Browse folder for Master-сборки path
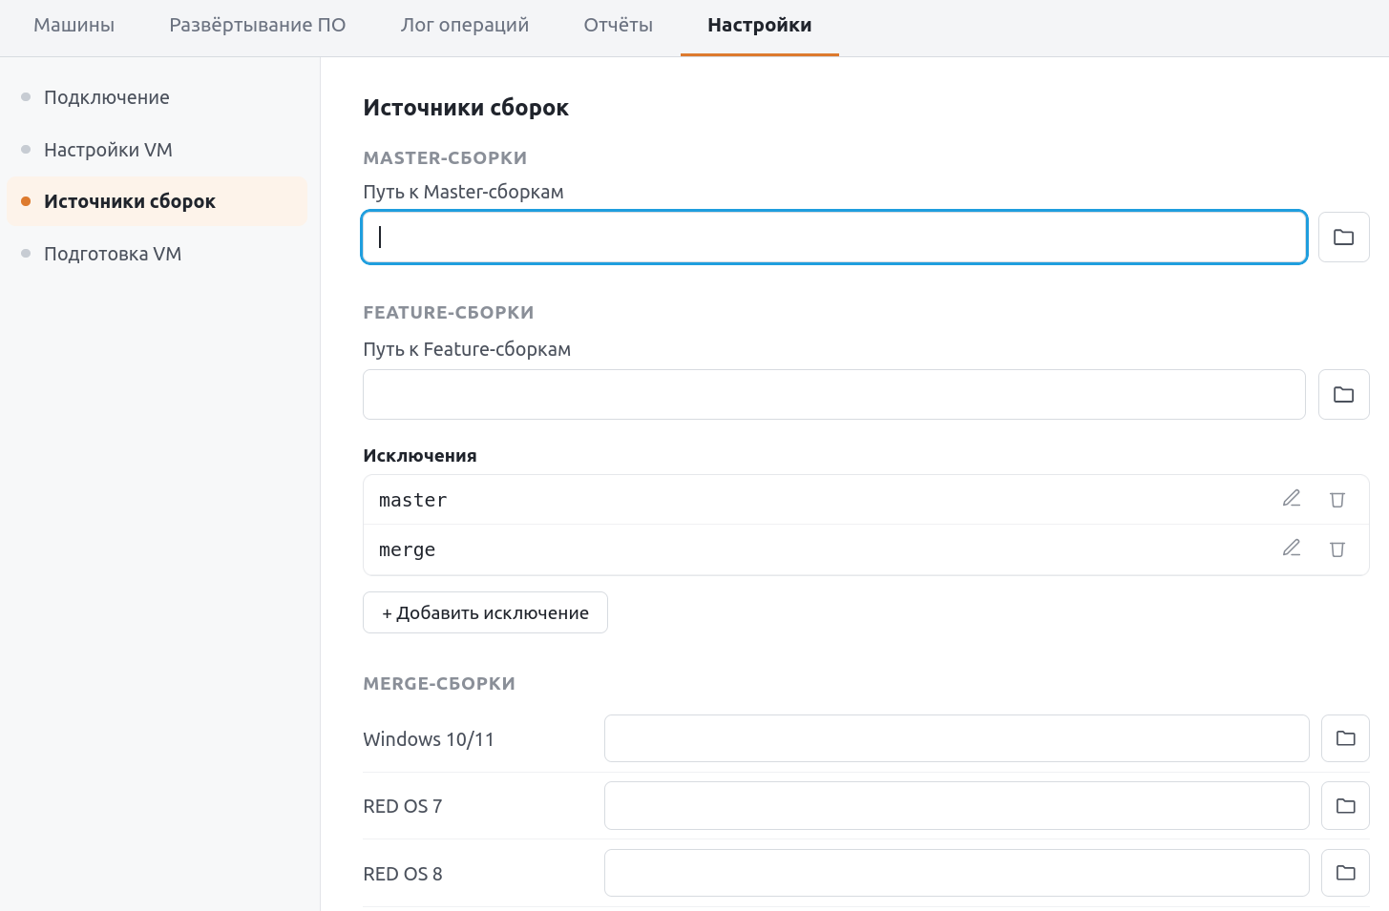Viewport: 1389px width, 911px height. click(x=1343, y=237)
